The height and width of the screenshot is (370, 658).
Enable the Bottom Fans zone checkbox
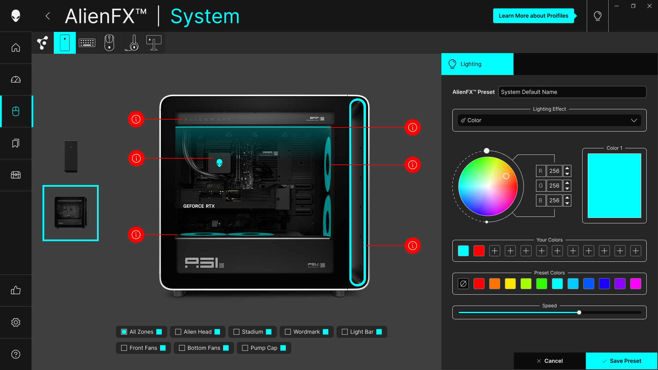tap(182, 348)
